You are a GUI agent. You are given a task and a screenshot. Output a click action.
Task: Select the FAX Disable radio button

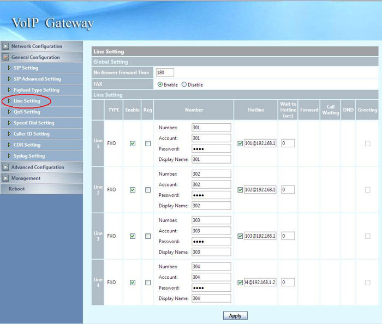[x=184, y=85]
